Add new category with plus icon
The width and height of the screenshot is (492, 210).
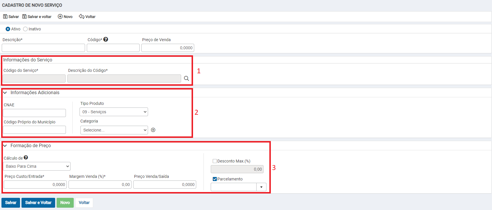tap(153, 130)
